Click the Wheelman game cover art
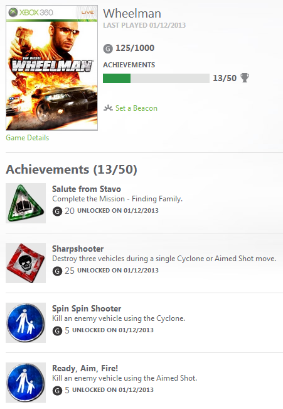This screenshot has width=283, height=409. point(51,68)
